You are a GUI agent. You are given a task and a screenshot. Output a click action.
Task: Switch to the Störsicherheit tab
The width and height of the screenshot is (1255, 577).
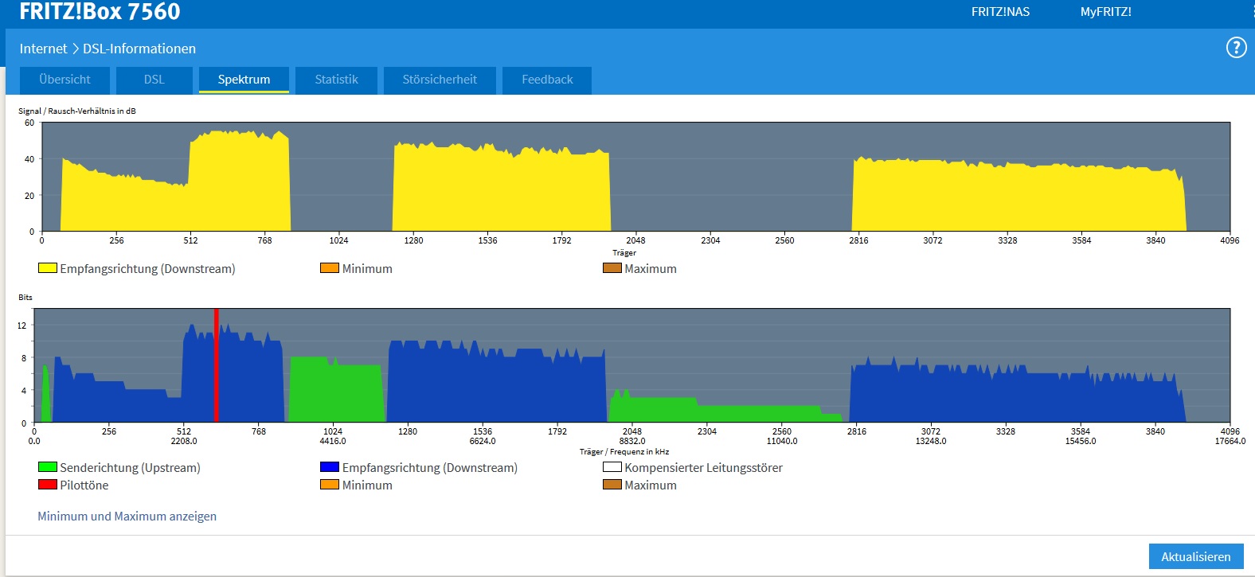pos(440,80)
